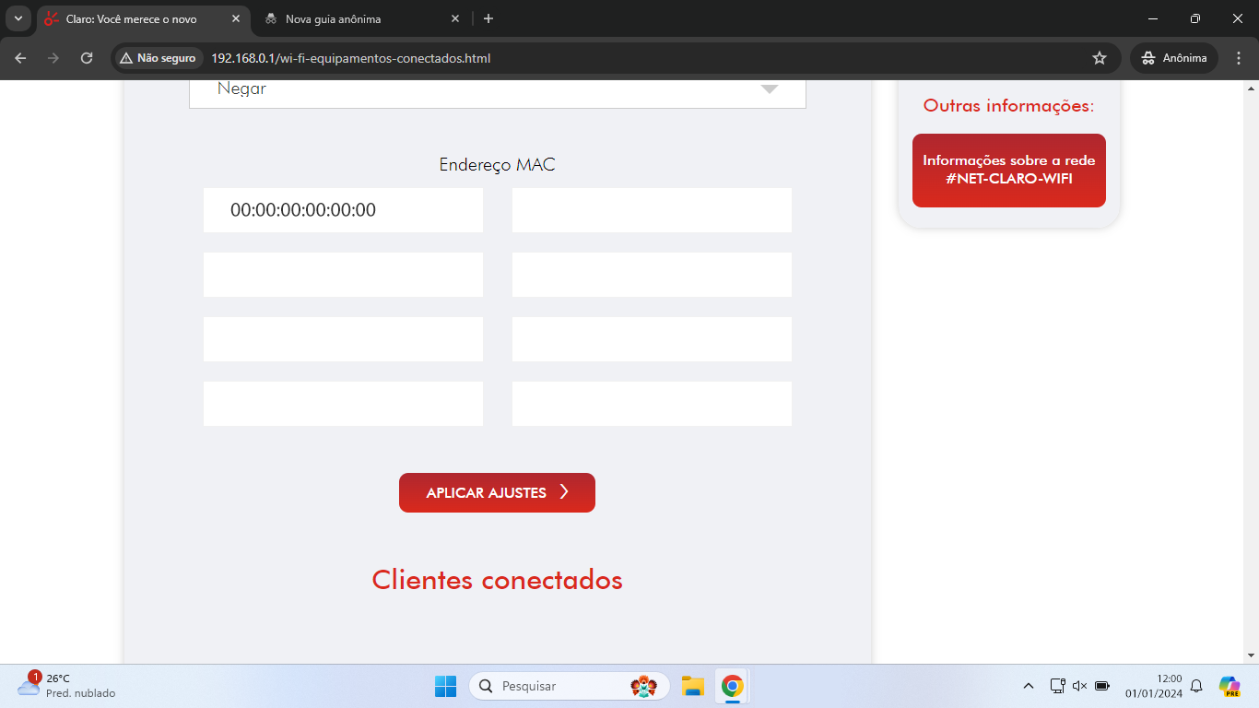Click the second-row left MAC address field

click(x=343, y=275)
